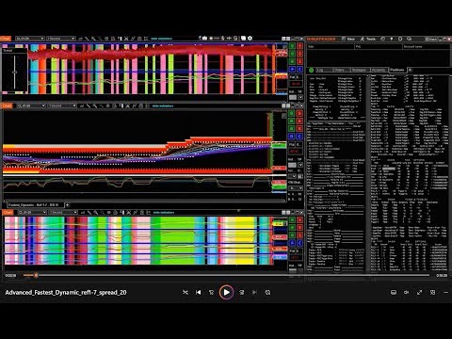Image resolution: width=452 pixels, height=339 pixels.
Task: Click the cyan indicators link in top chart toolbar
Action: pos(162,39)
